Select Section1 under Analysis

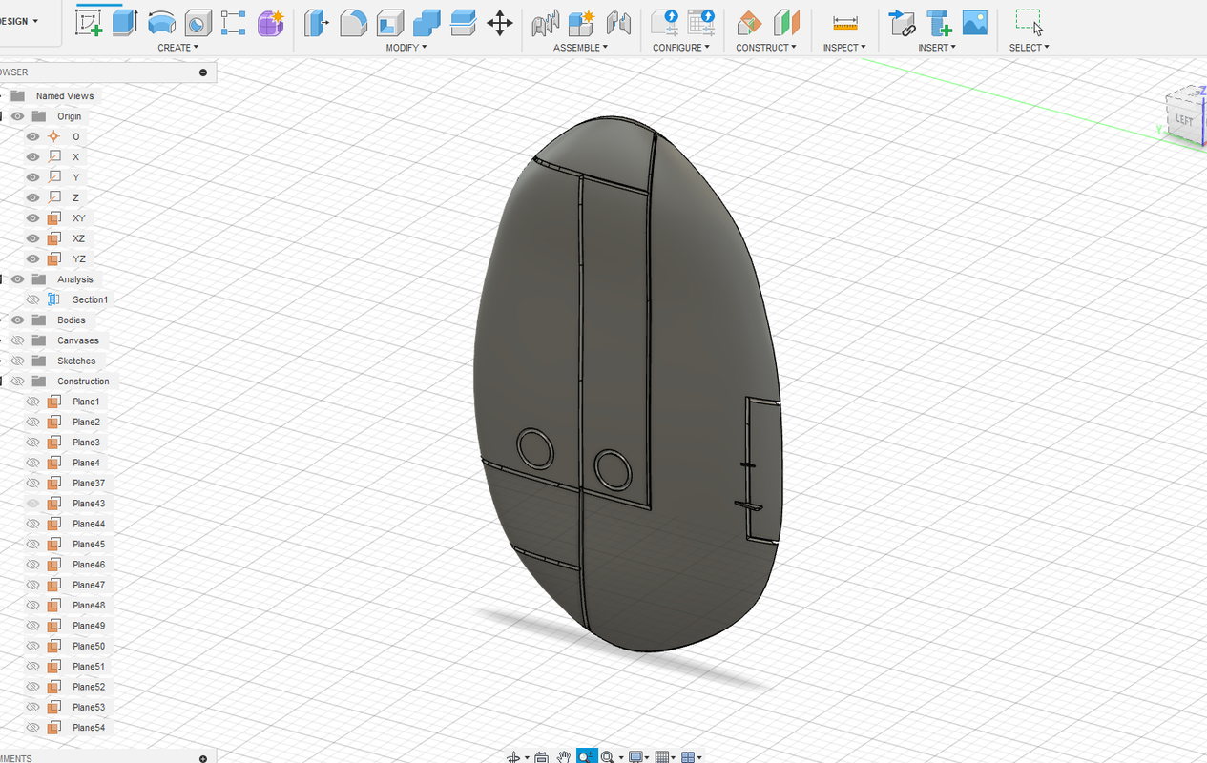[91, 299]
